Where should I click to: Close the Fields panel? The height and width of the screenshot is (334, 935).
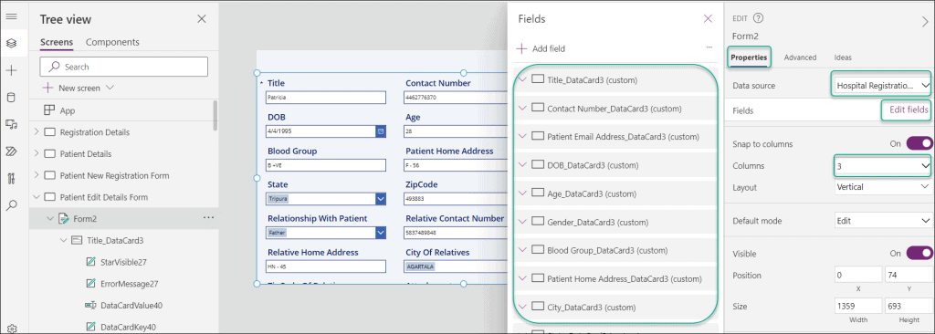pos(708,18)
